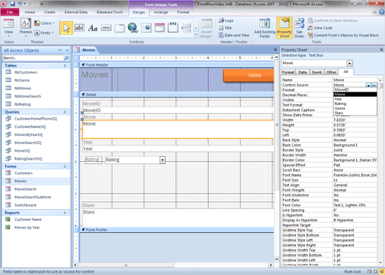Insert a Title in header
The image size is (385, 275).
[225, 28]
